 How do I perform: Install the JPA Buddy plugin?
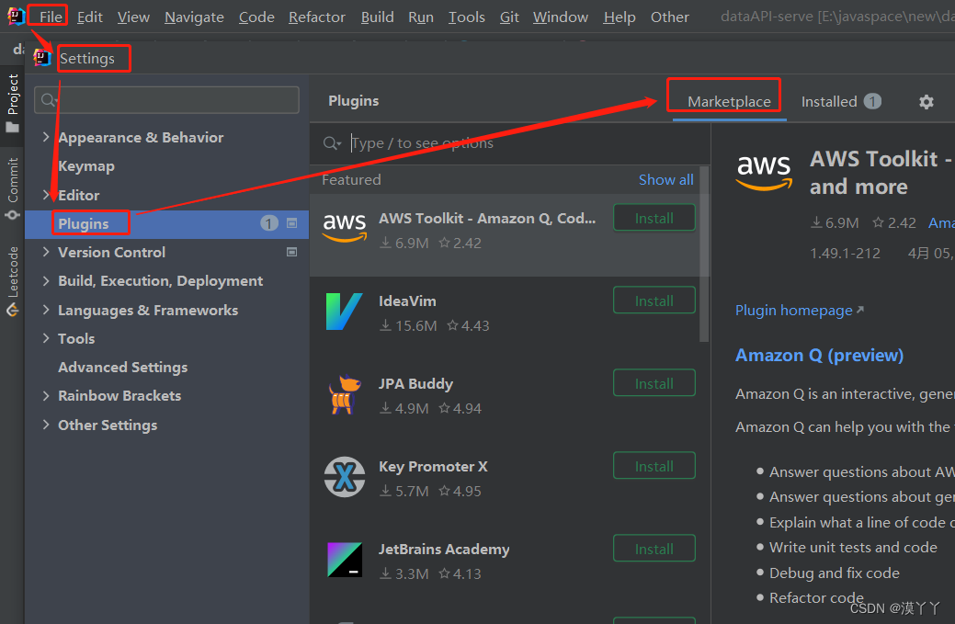pyautogui.click(x=654, y=383)
